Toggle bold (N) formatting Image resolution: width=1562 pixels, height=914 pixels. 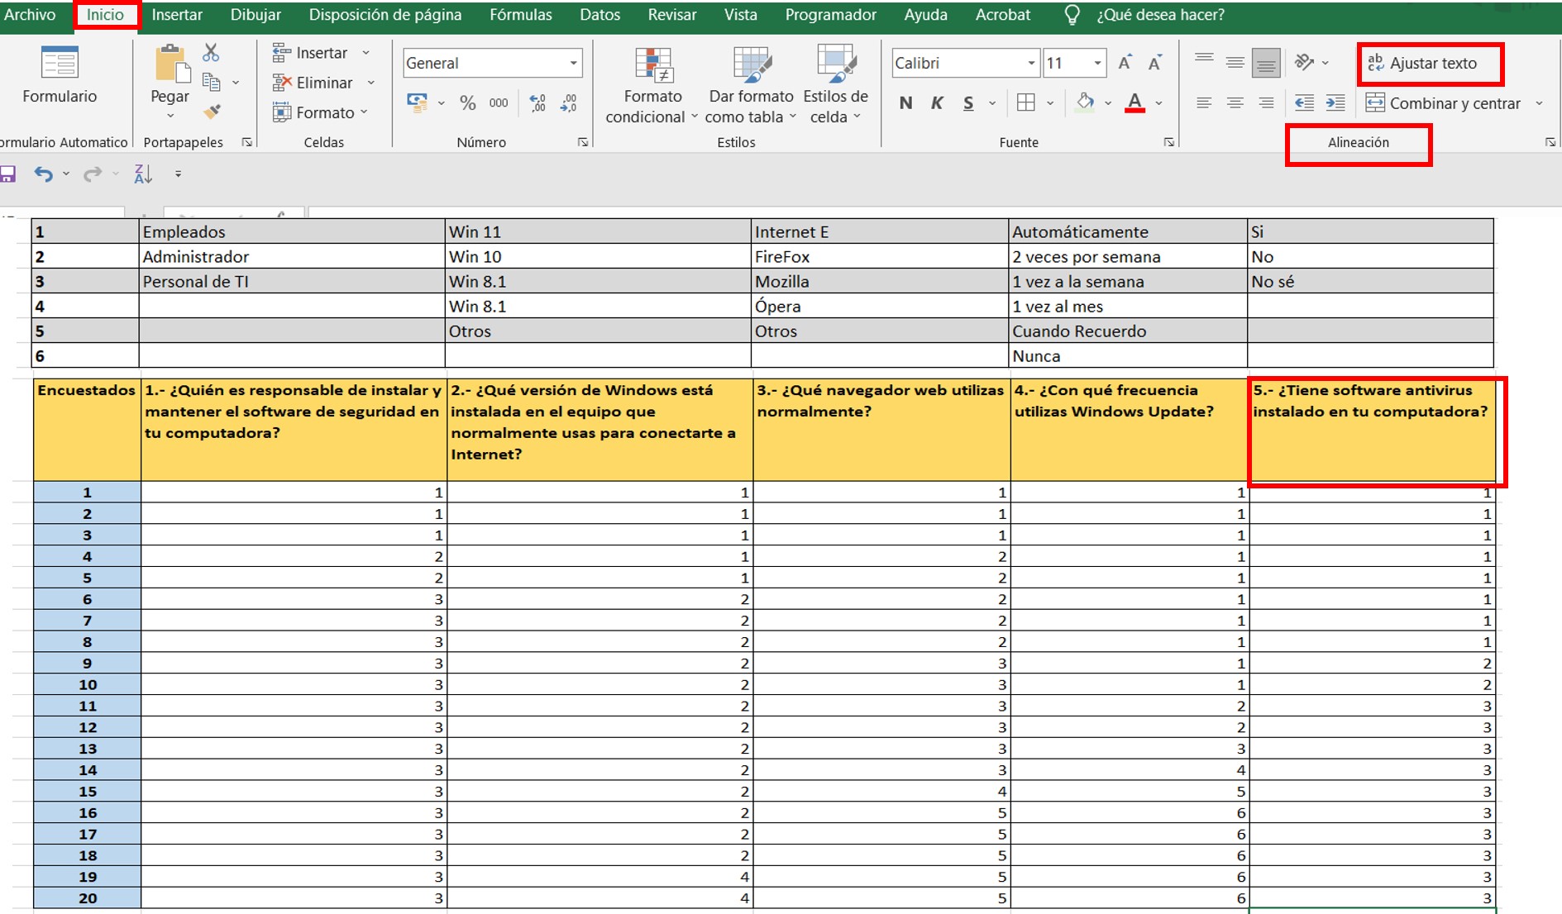point(906,103)
